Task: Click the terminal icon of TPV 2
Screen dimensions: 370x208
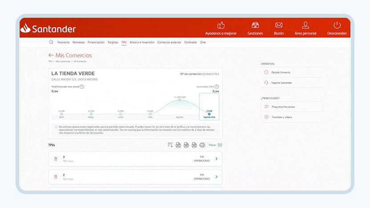Action: (56, 176)
